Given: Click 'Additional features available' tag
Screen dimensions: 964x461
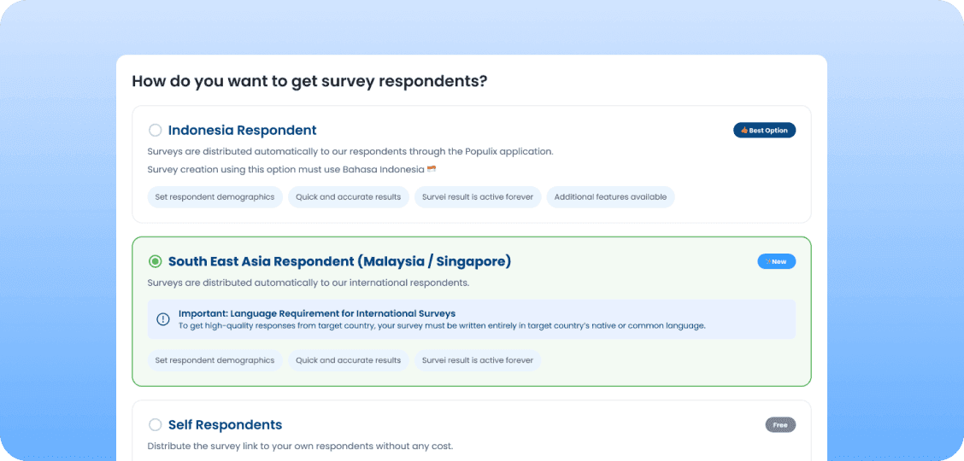Looking at the screenshot, I should pyautogui.click(x=610, y=197).
